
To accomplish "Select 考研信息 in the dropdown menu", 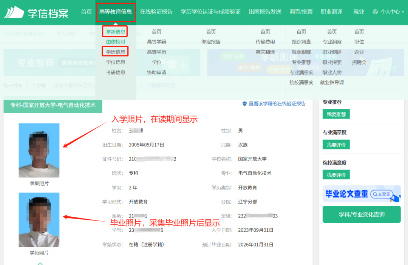I will (x=116, y=72).
